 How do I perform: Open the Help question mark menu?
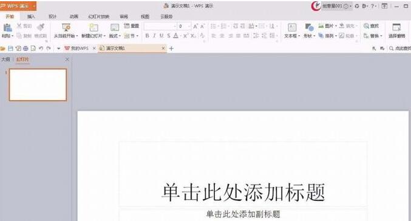[373, 6]
